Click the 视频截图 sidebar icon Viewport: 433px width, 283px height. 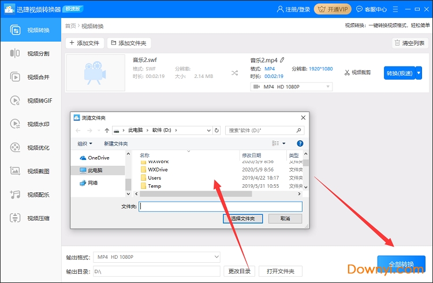(15, 171)
